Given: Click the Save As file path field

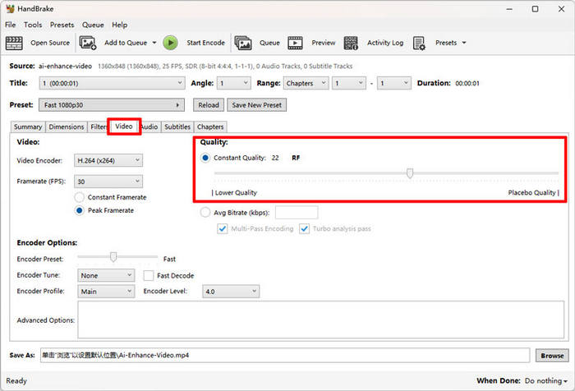Looking at the screenshot, I should [x=285, y=356].
